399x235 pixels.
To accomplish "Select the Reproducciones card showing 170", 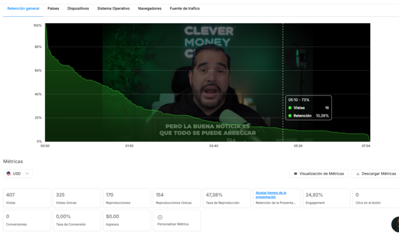I will [127, 198].
